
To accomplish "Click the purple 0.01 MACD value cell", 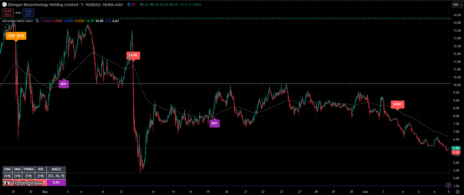I will point(56,182).
